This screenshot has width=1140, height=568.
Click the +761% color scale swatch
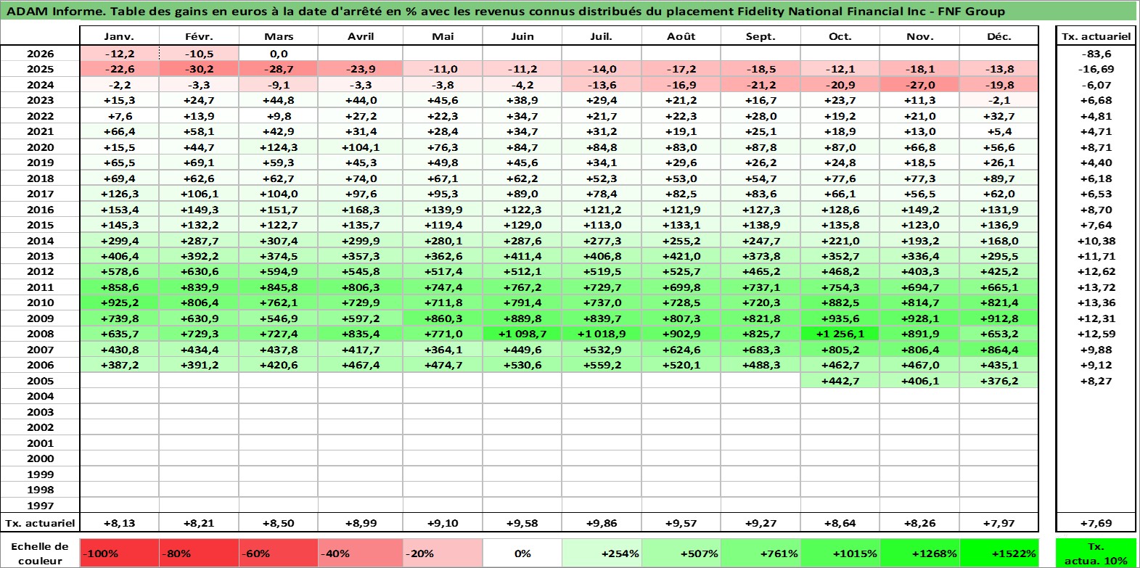(760, 553)
